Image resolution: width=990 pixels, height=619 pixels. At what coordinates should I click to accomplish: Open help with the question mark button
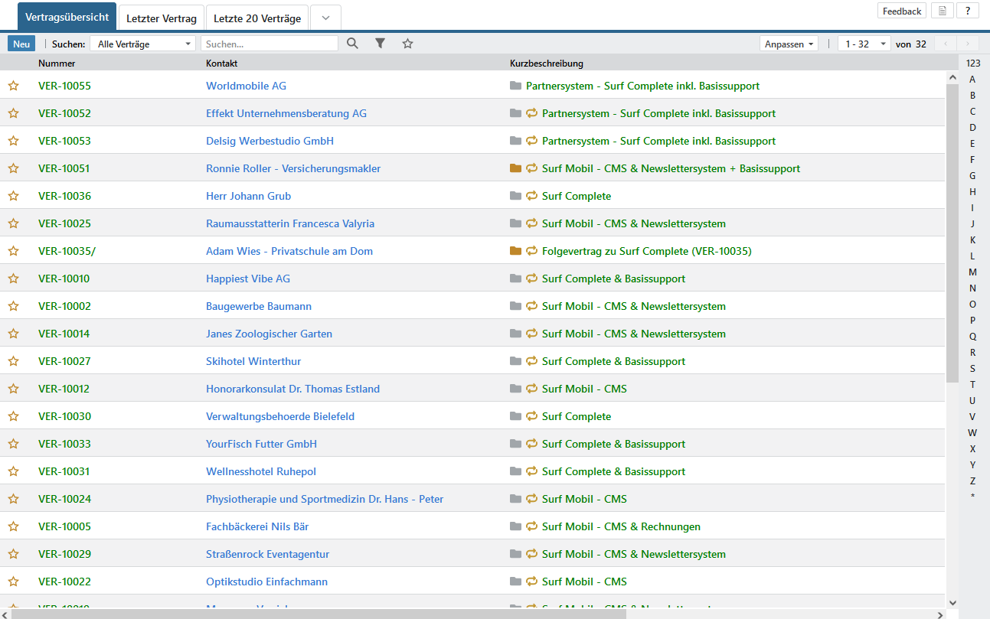[x=968, y=11]
